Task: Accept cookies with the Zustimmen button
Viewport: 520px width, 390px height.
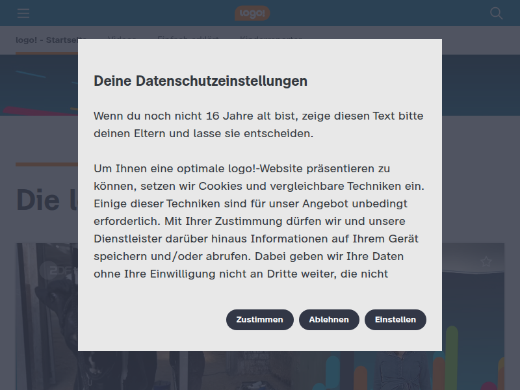Action: coord(259,320)
